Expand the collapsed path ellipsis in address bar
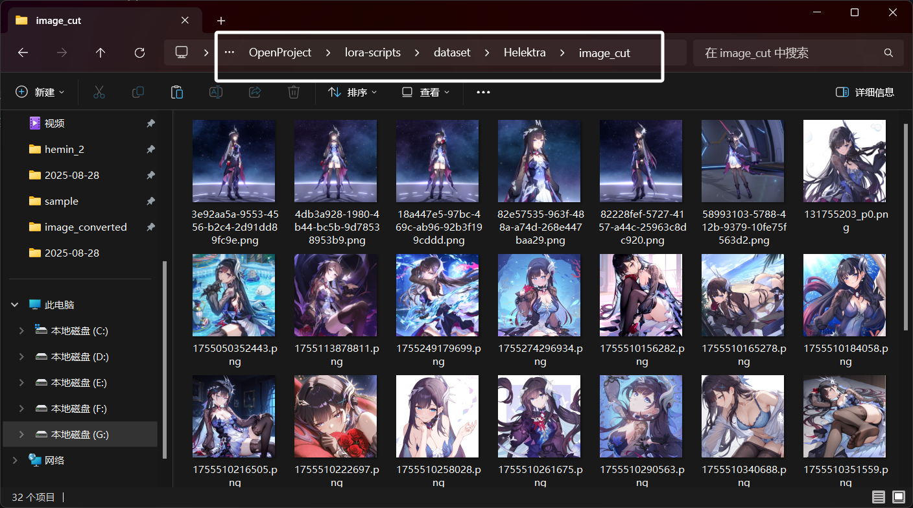This screenshot has width=913, height=508. point(230,52)
